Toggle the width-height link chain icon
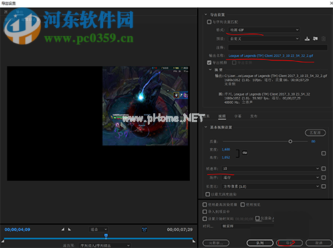Image resolution: width=333 pixels, height=248 pixels. tap(244, 153)
